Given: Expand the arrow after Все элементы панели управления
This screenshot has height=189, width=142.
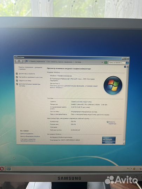Looking at the screenshot, I should click(73, 62).
